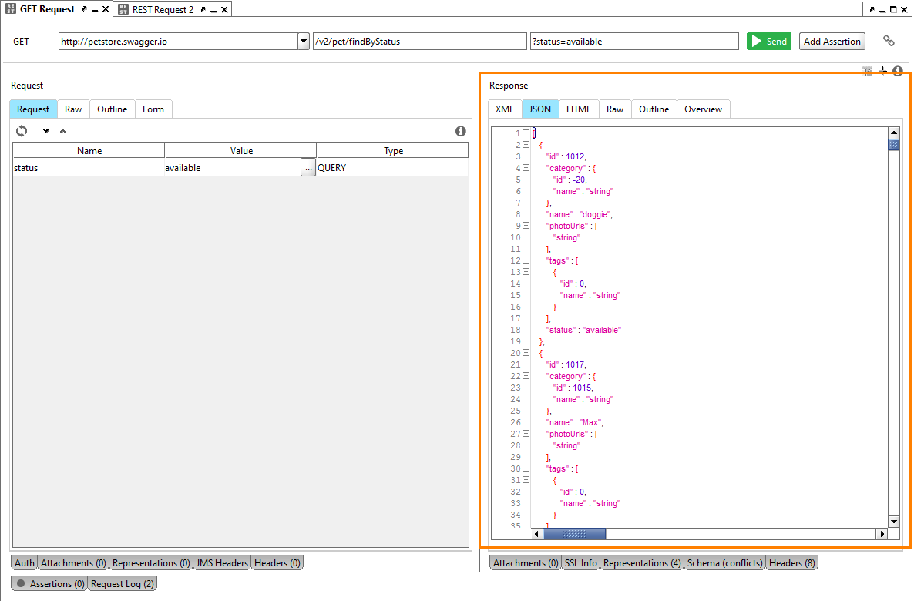Collapse the second object fold at line 20
The height and width of the screenshot is (601, 914).
click(x=526, y=353)
